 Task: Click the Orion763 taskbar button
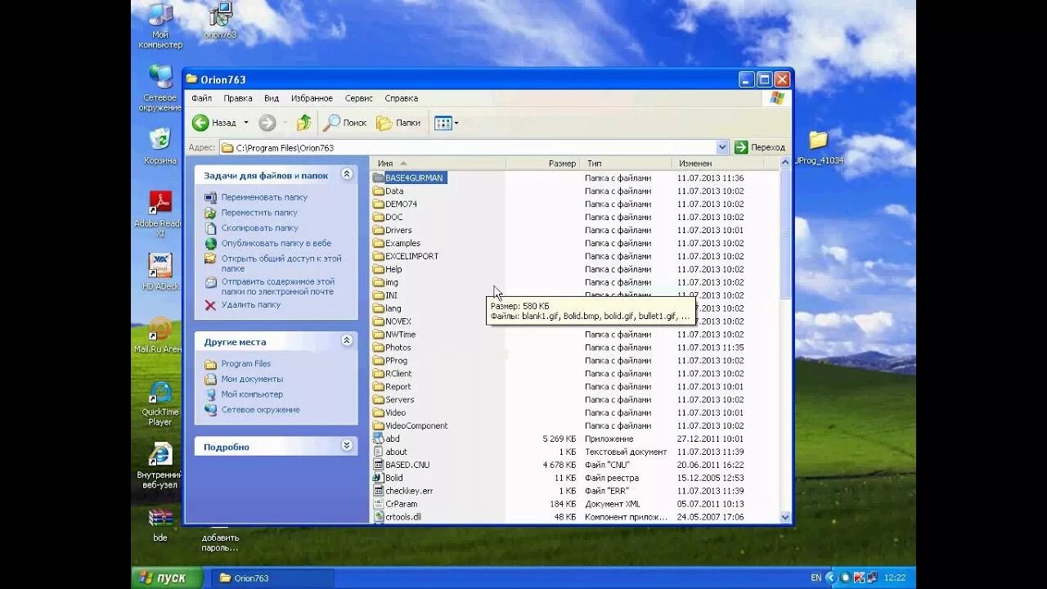click(272, 578)
